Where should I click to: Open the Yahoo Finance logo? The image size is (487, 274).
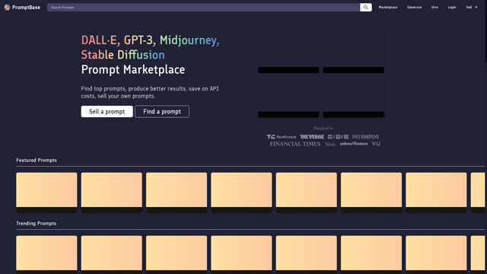[353, 144]
